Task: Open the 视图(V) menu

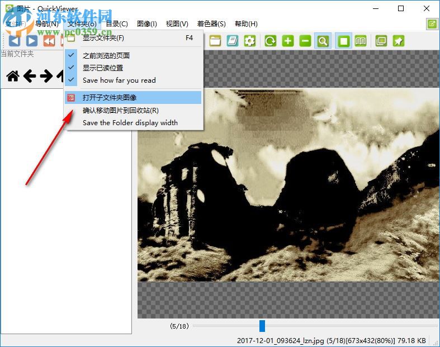Action: [x=177, y=24]
